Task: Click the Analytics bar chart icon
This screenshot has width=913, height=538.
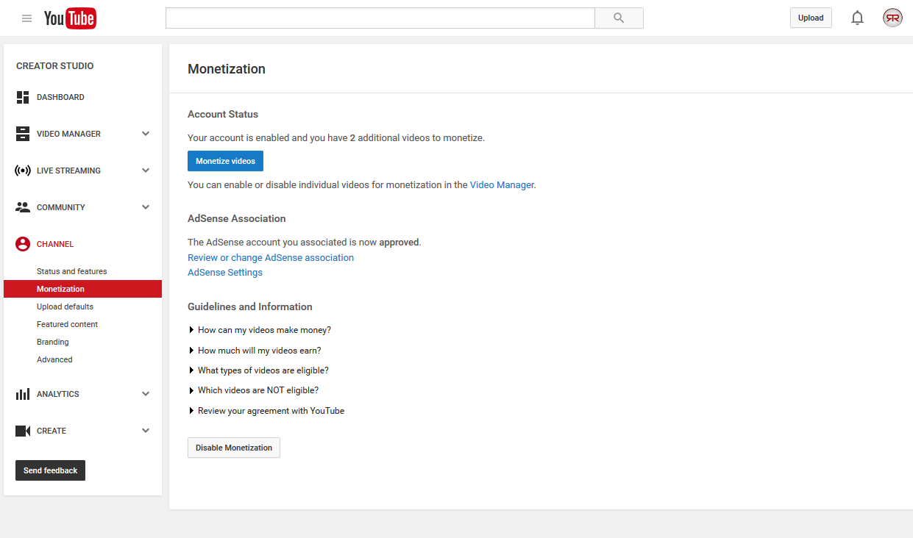Action: [x=23, y=394]
